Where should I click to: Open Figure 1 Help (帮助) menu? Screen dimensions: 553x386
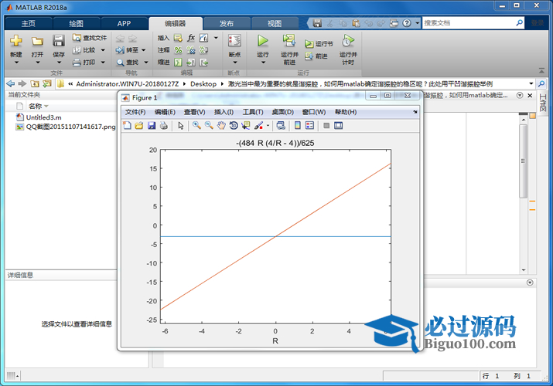point(346,112)
